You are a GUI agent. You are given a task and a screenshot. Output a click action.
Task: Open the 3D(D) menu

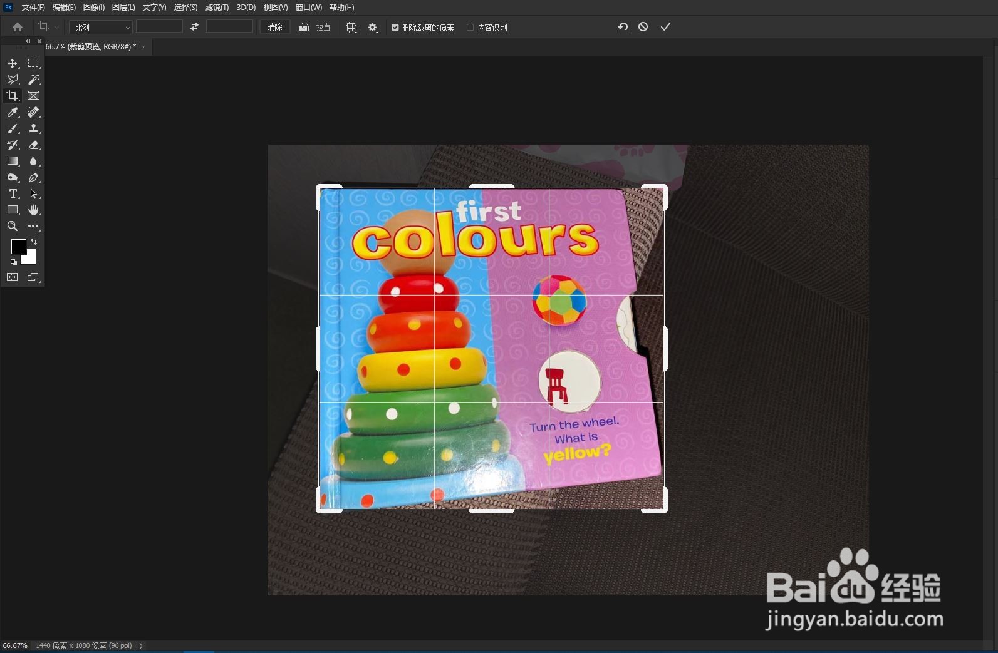click(246, 8)
